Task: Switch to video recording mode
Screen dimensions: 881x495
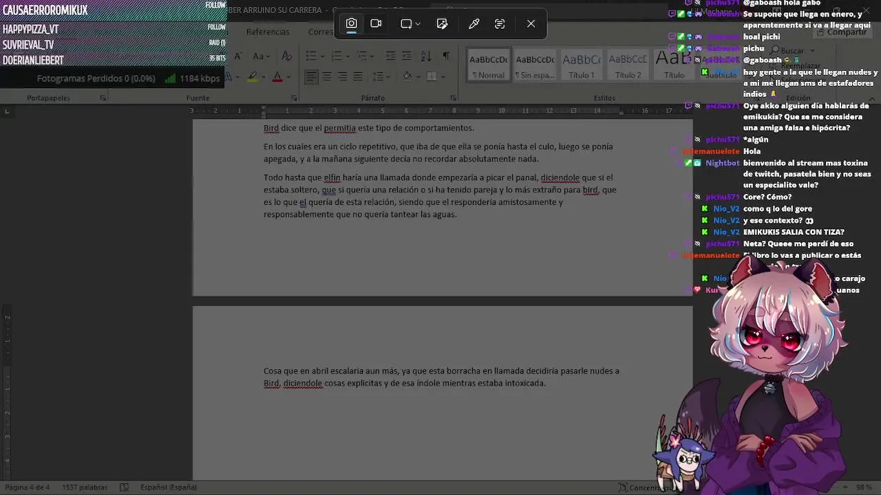Action: point(376,23)
